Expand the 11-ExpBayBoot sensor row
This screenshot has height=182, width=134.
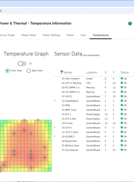[54, 101]
